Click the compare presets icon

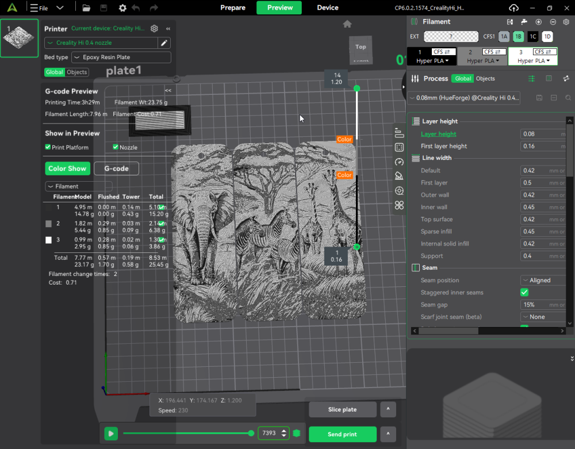566,78
